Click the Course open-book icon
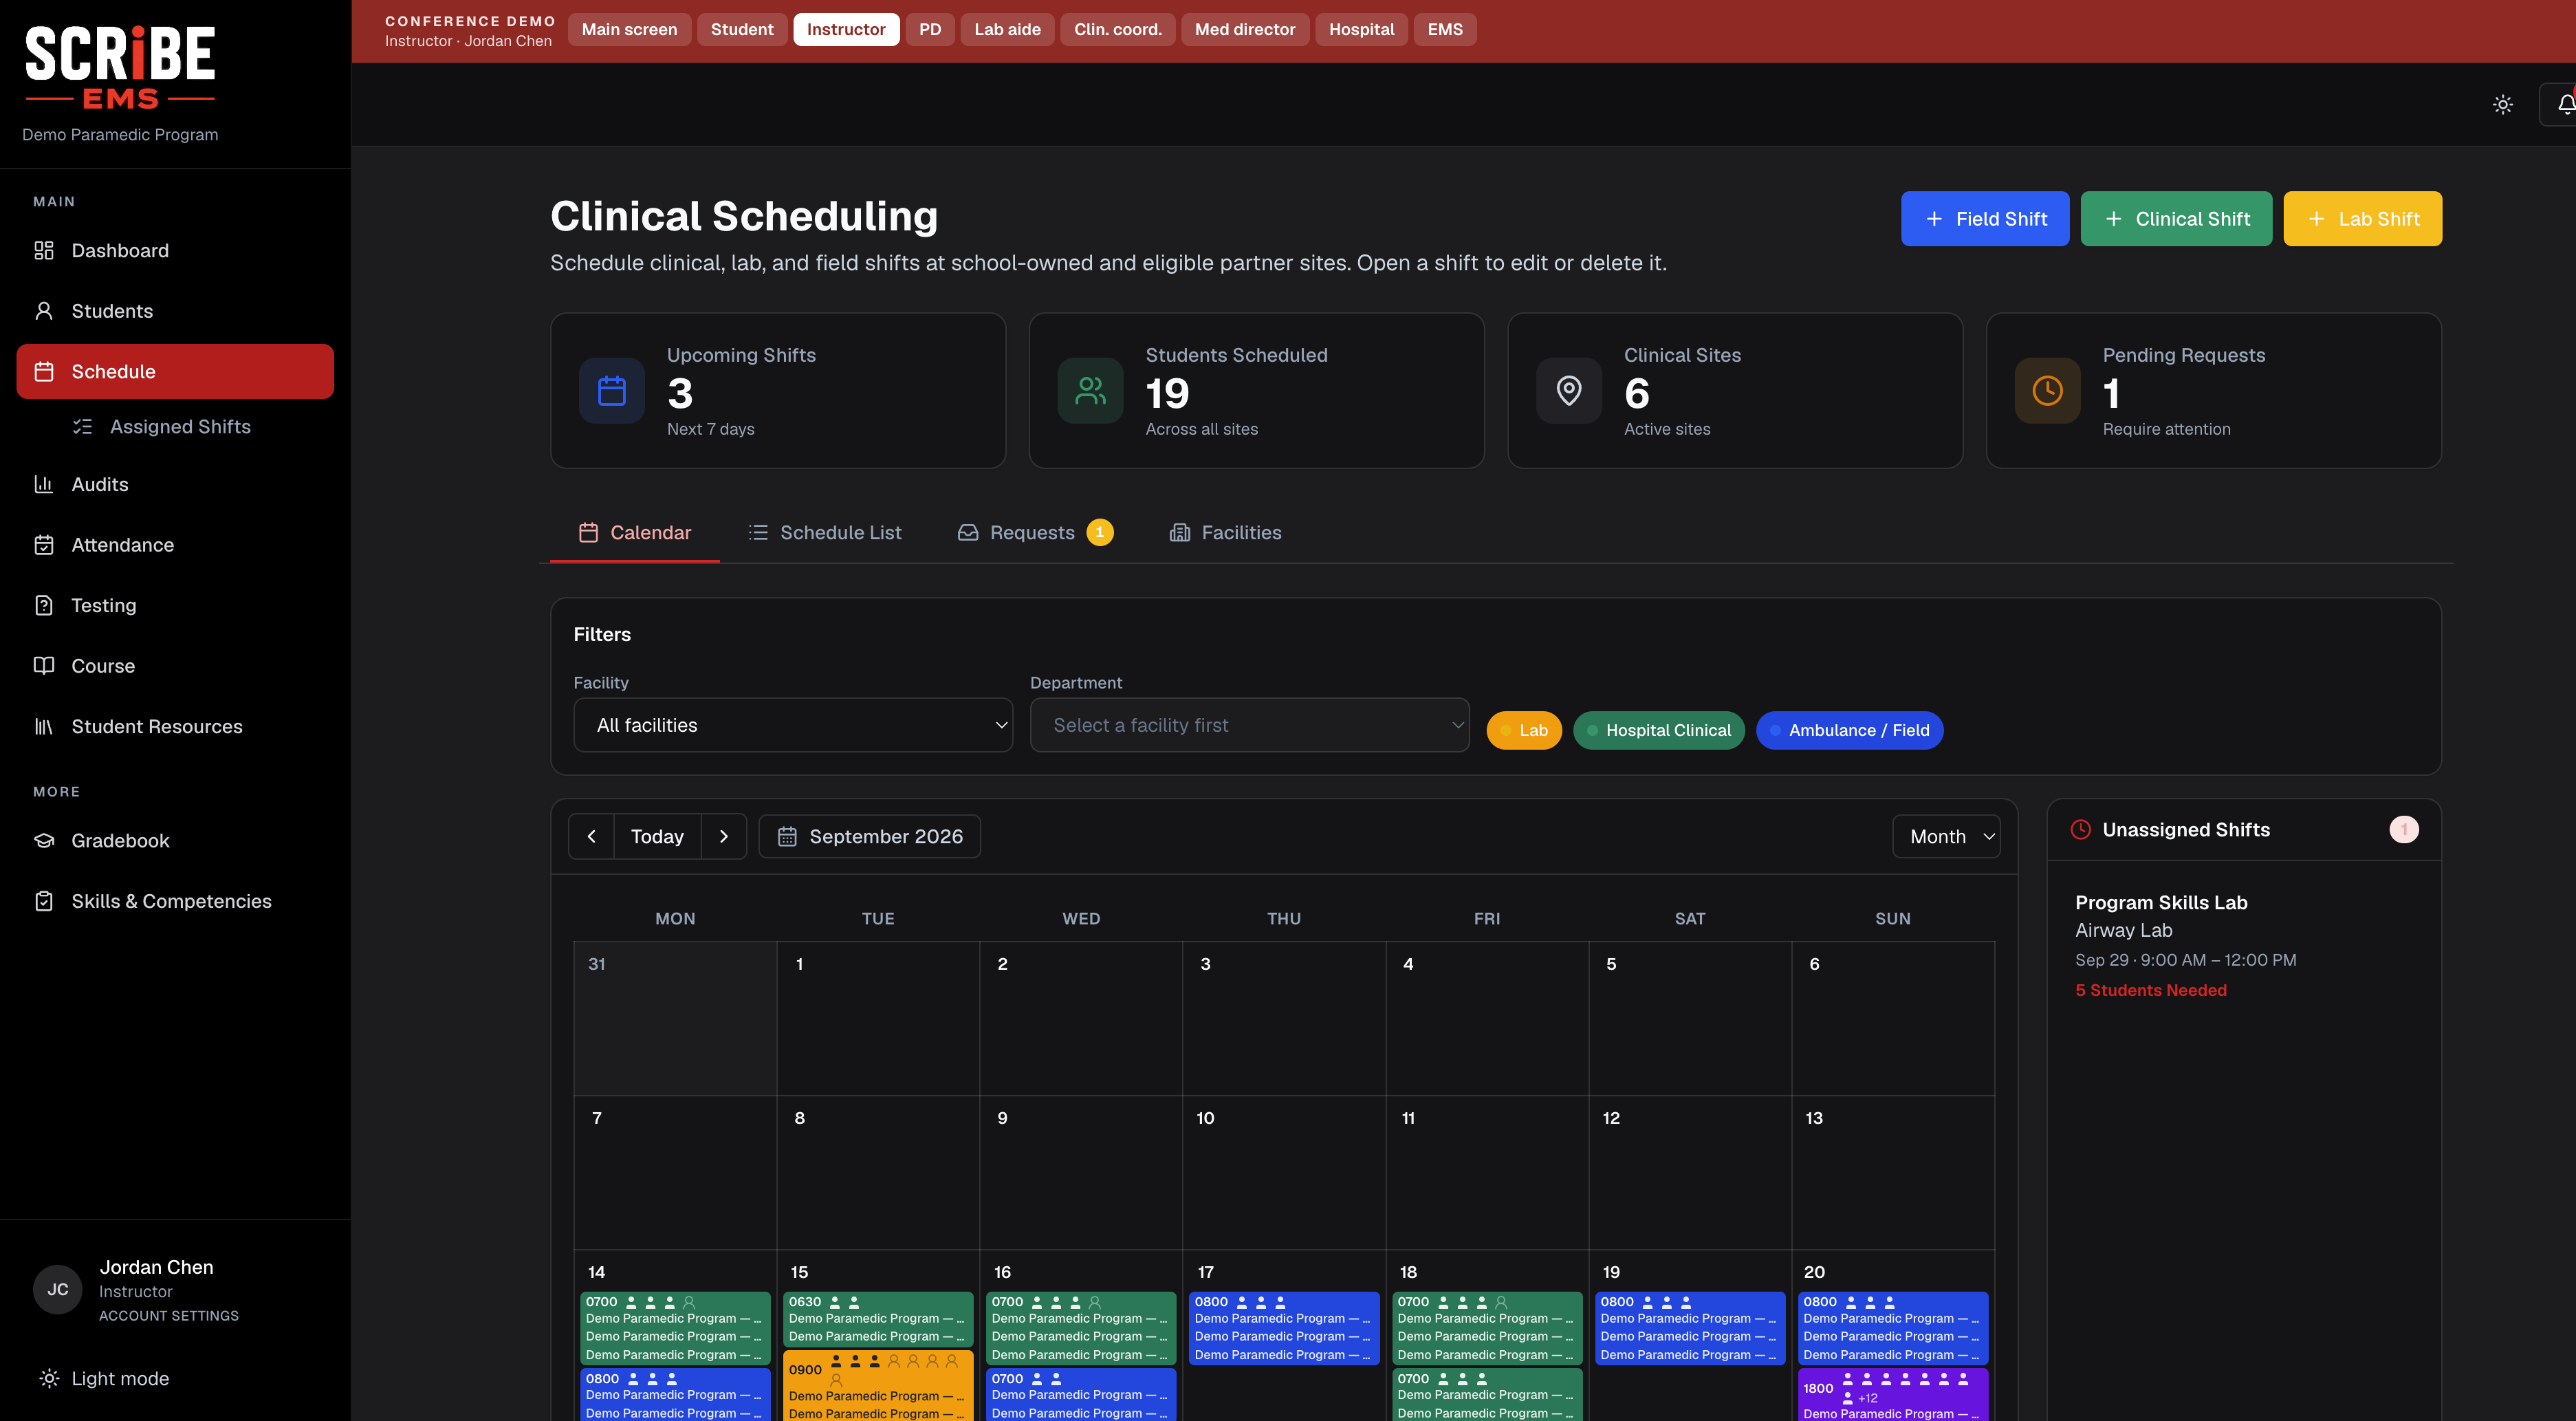The image size is (2576, 1421). 44,666
